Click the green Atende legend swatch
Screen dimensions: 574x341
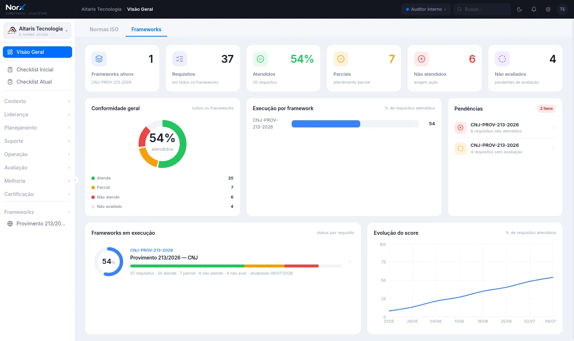(93, 178)
